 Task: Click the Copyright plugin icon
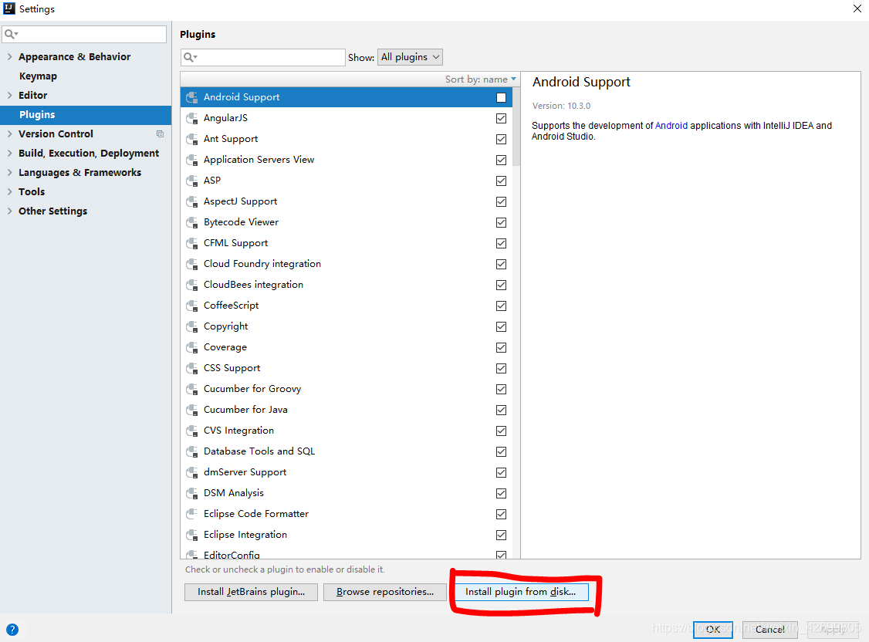192,327
